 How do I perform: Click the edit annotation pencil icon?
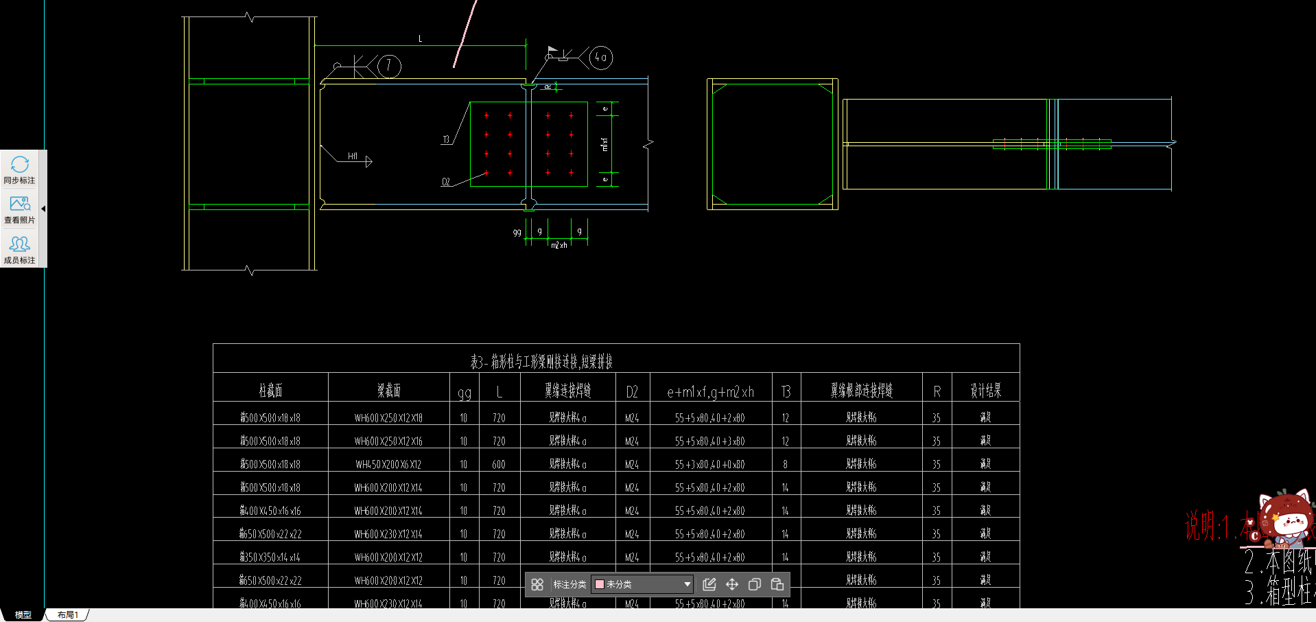[x=709, y=584]
